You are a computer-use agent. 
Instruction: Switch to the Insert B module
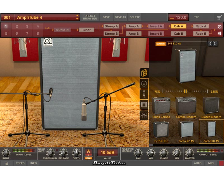coord(156,34)
